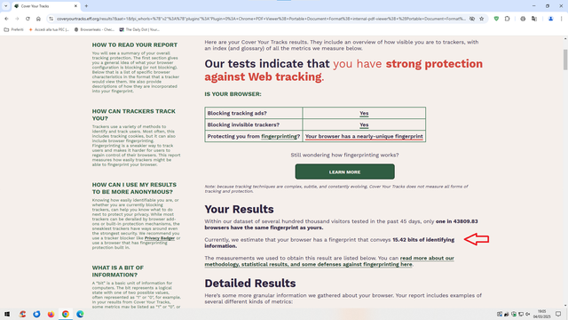Click the Yes link for blocking tracking ads

pos(364,113)
